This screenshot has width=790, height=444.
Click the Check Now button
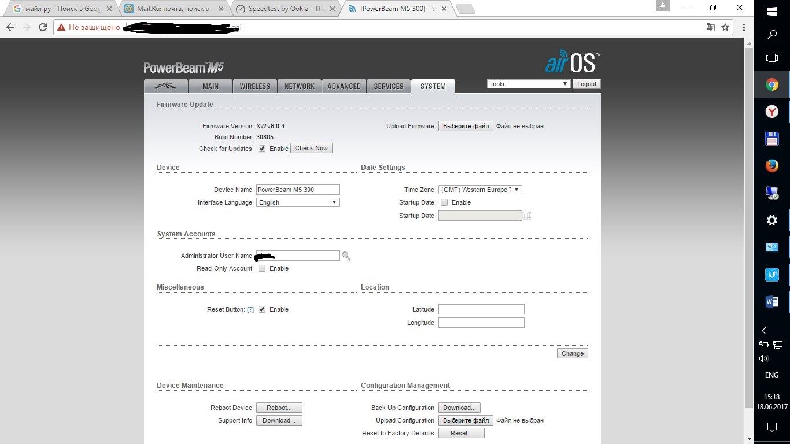tap(311, 148)
